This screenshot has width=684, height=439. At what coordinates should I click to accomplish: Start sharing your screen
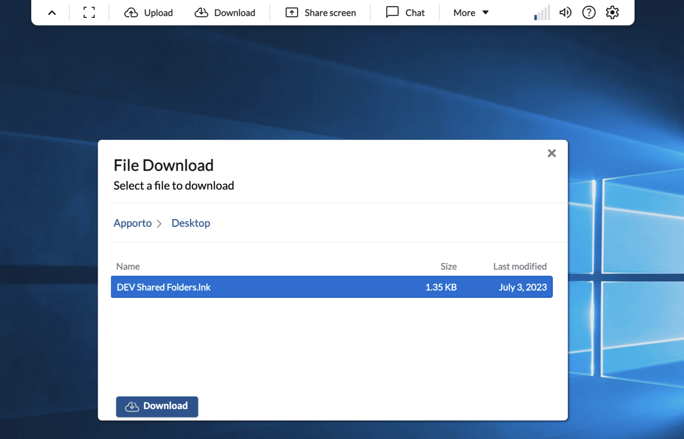(x=320, y=12)
